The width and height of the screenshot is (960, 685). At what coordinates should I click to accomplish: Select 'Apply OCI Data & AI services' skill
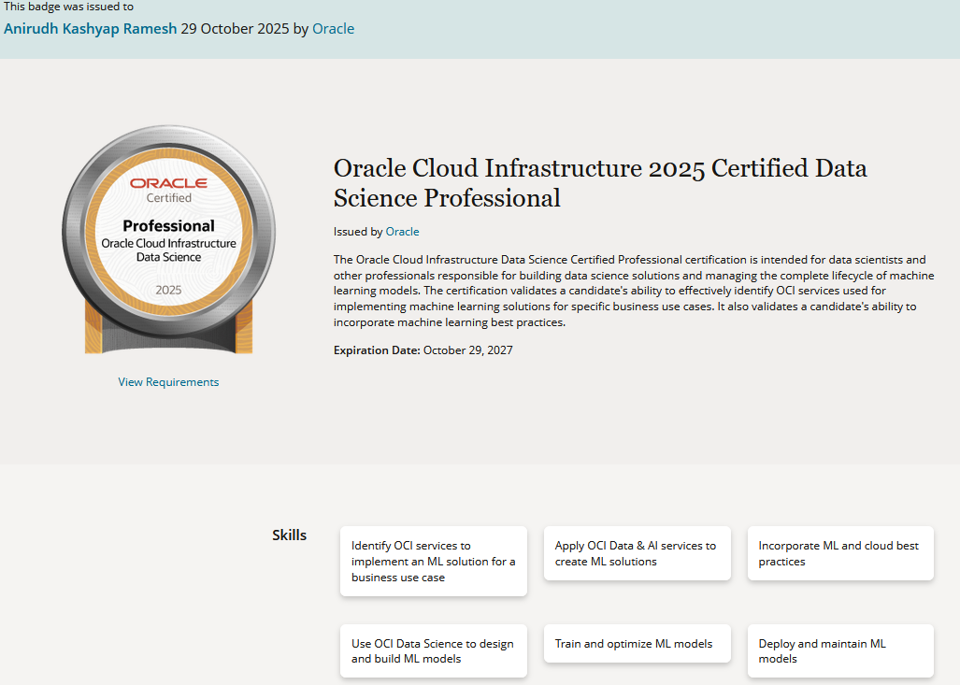coord(637,553)
